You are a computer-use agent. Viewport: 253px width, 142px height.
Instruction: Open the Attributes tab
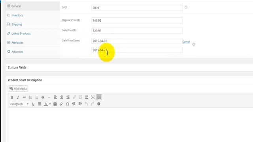coord(33,43)
